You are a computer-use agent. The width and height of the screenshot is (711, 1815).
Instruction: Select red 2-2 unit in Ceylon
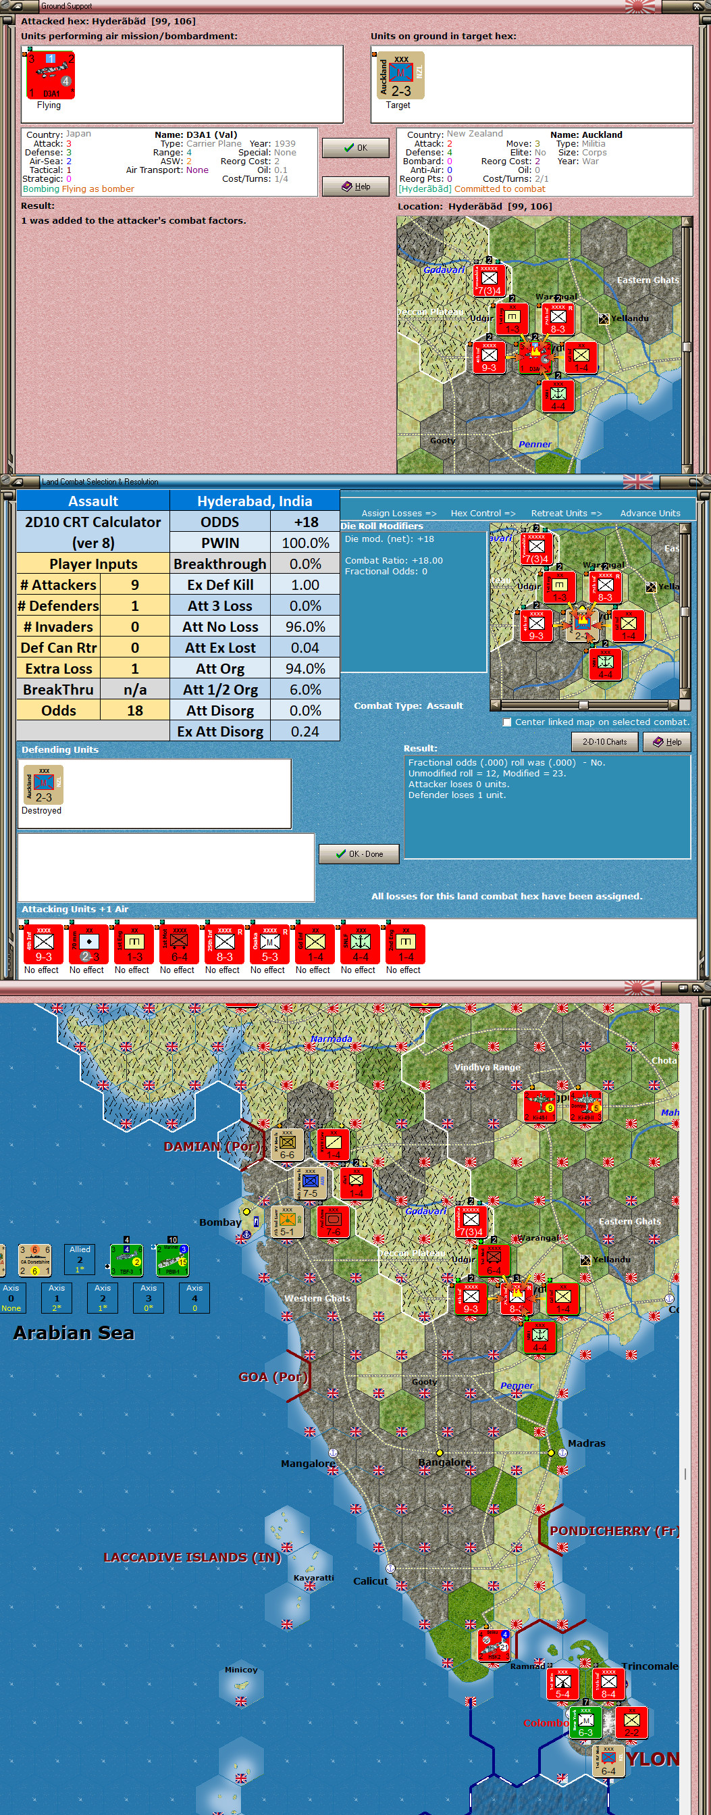pos(631,1722)
